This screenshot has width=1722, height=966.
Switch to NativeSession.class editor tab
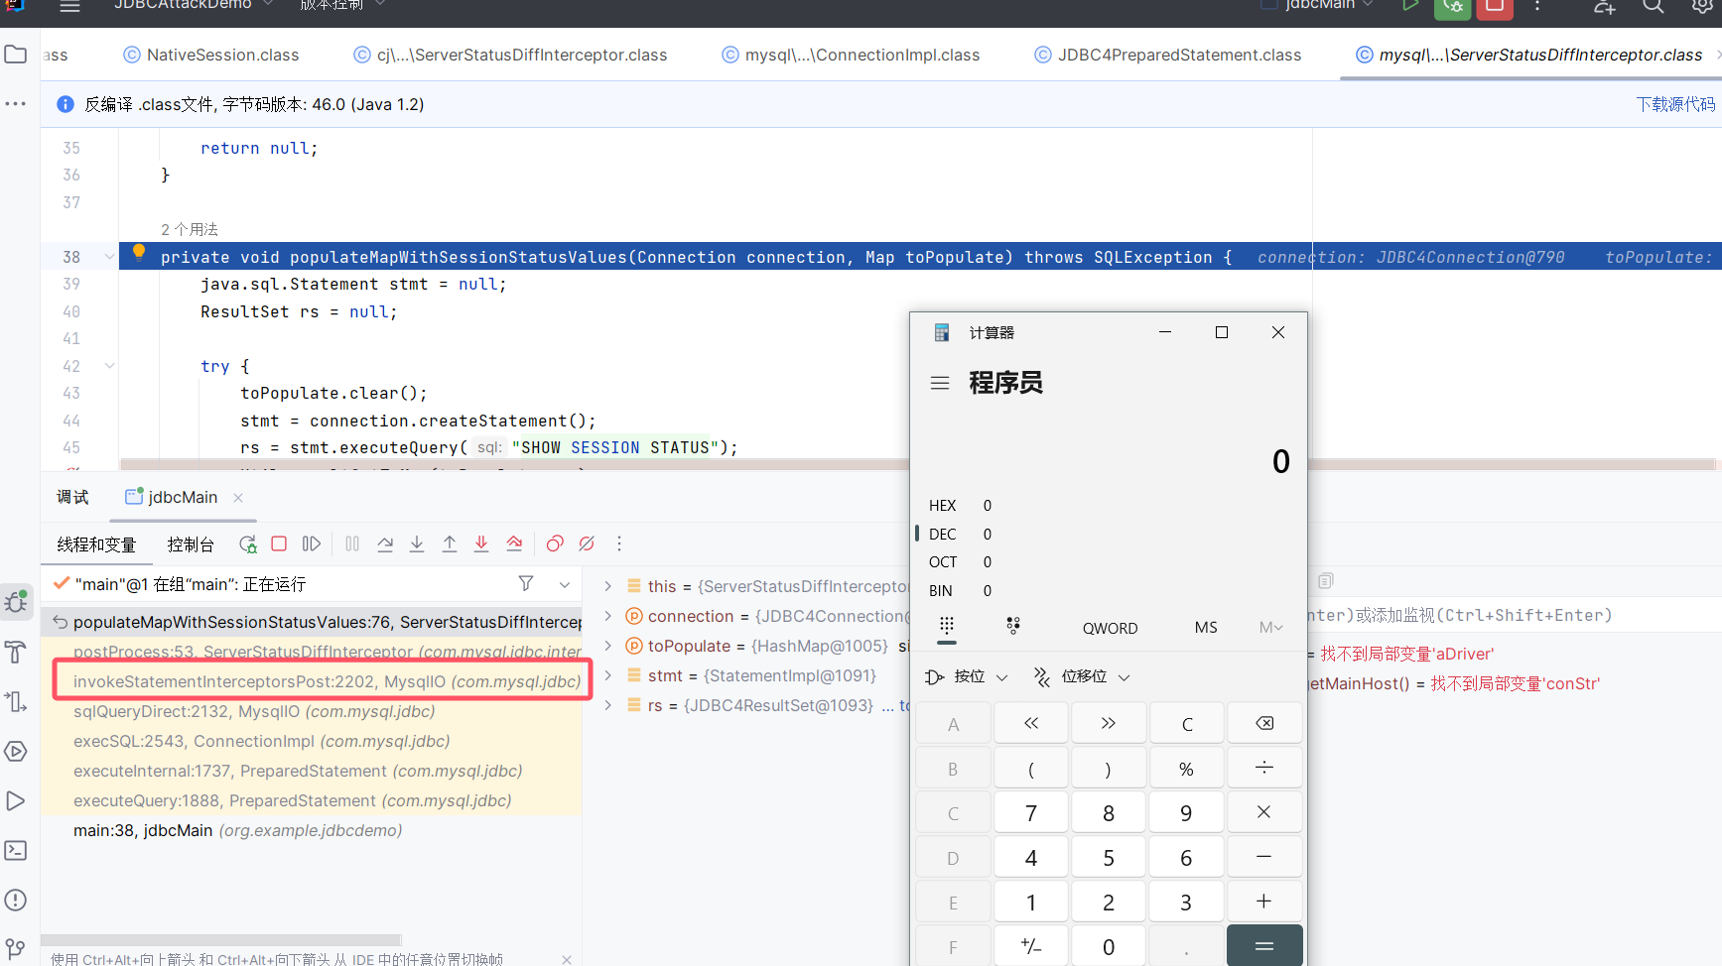pos(210,55)
